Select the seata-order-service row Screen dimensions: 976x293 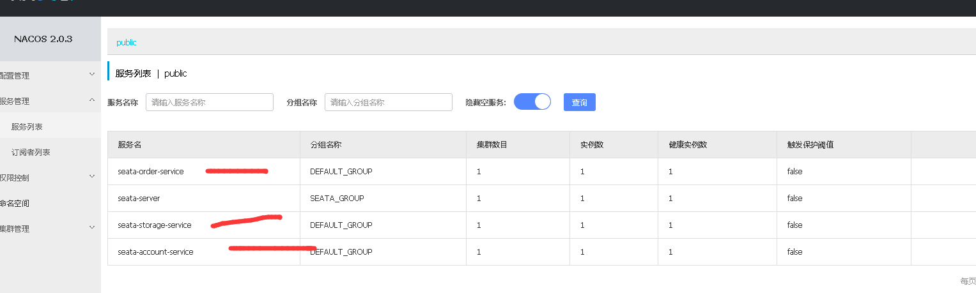pyautogui.click(x=151, y=172)
